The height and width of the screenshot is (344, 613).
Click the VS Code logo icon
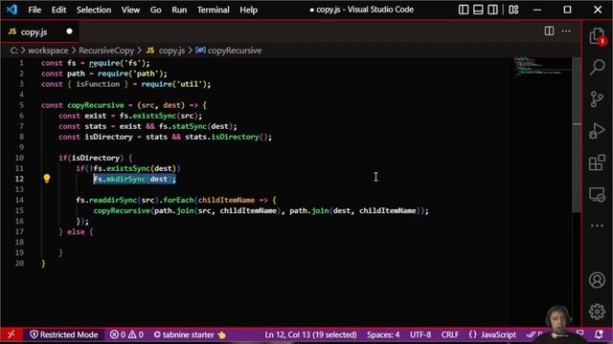[x=11, y=10]
